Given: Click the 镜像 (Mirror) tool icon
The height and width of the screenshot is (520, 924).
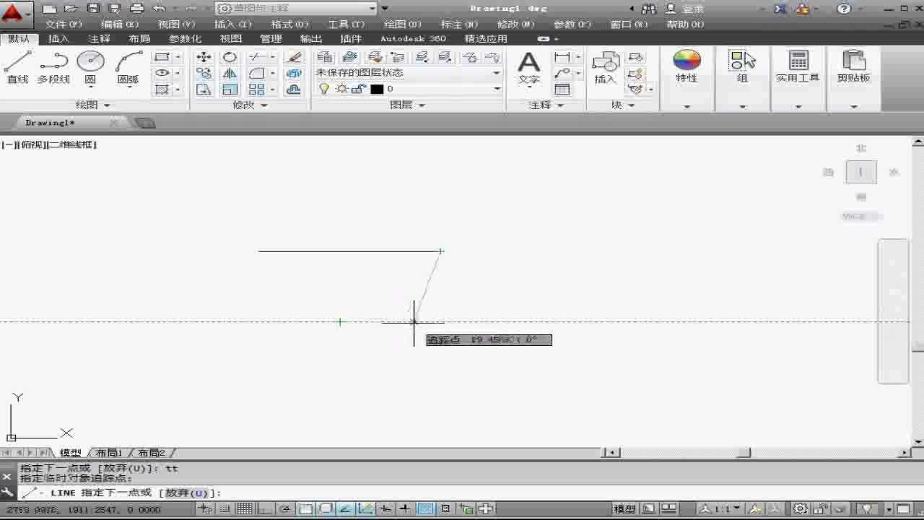Looking at the screenshot, I should pyautogui.click(x=228, y=72).
